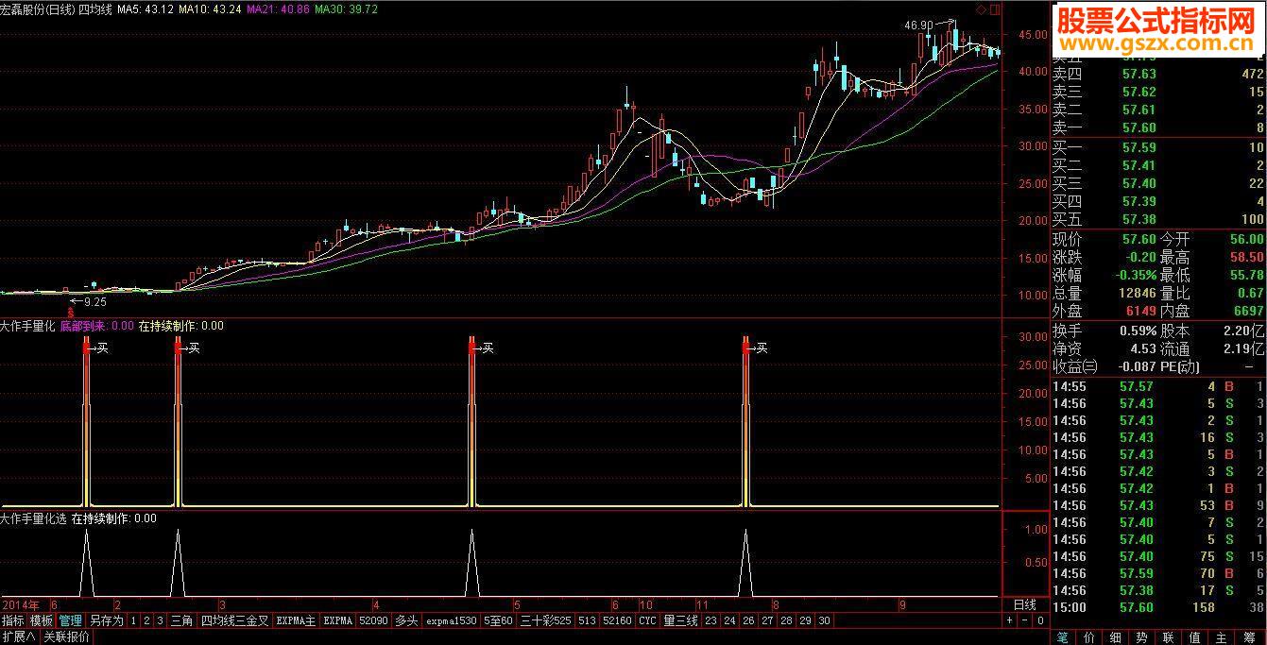Select indicator tab 26
The image size is (1267, 645).
tap(748, 620)
